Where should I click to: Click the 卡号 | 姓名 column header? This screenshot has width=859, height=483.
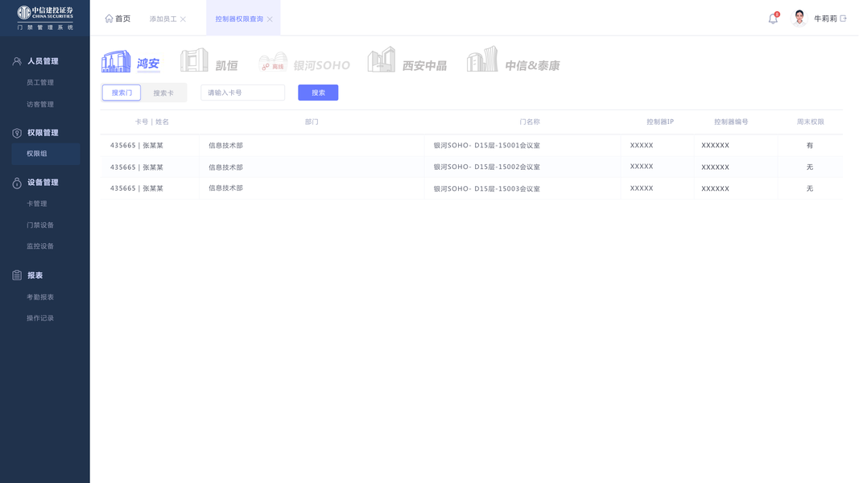tap(151, 122)
